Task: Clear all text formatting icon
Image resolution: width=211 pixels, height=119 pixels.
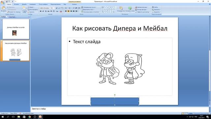Action: click(x=62, y=8)
